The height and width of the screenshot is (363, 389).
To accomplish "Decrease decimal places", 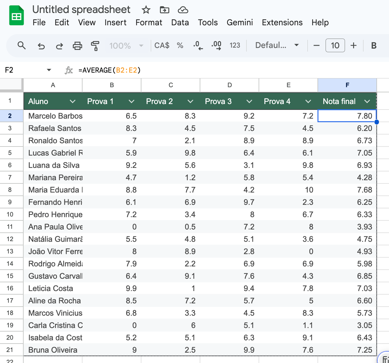I will point(198,45).
